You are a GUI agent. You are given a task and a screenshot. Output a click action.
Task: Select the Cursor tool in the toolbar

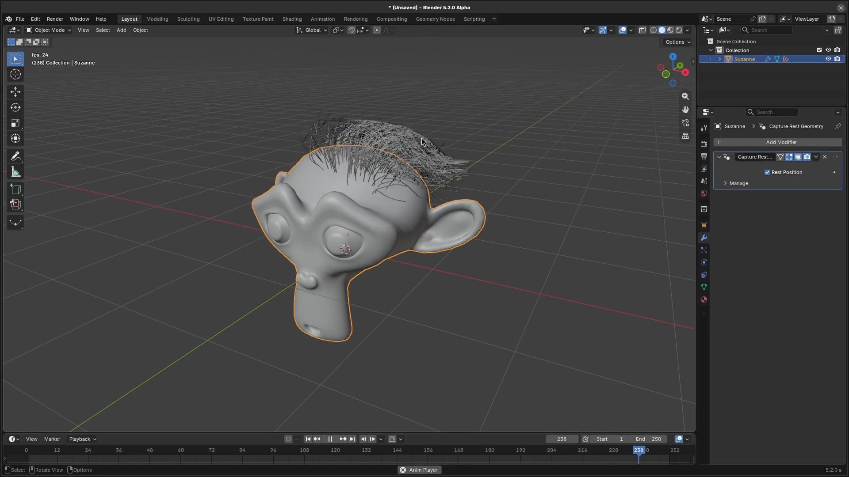(15, 75)
